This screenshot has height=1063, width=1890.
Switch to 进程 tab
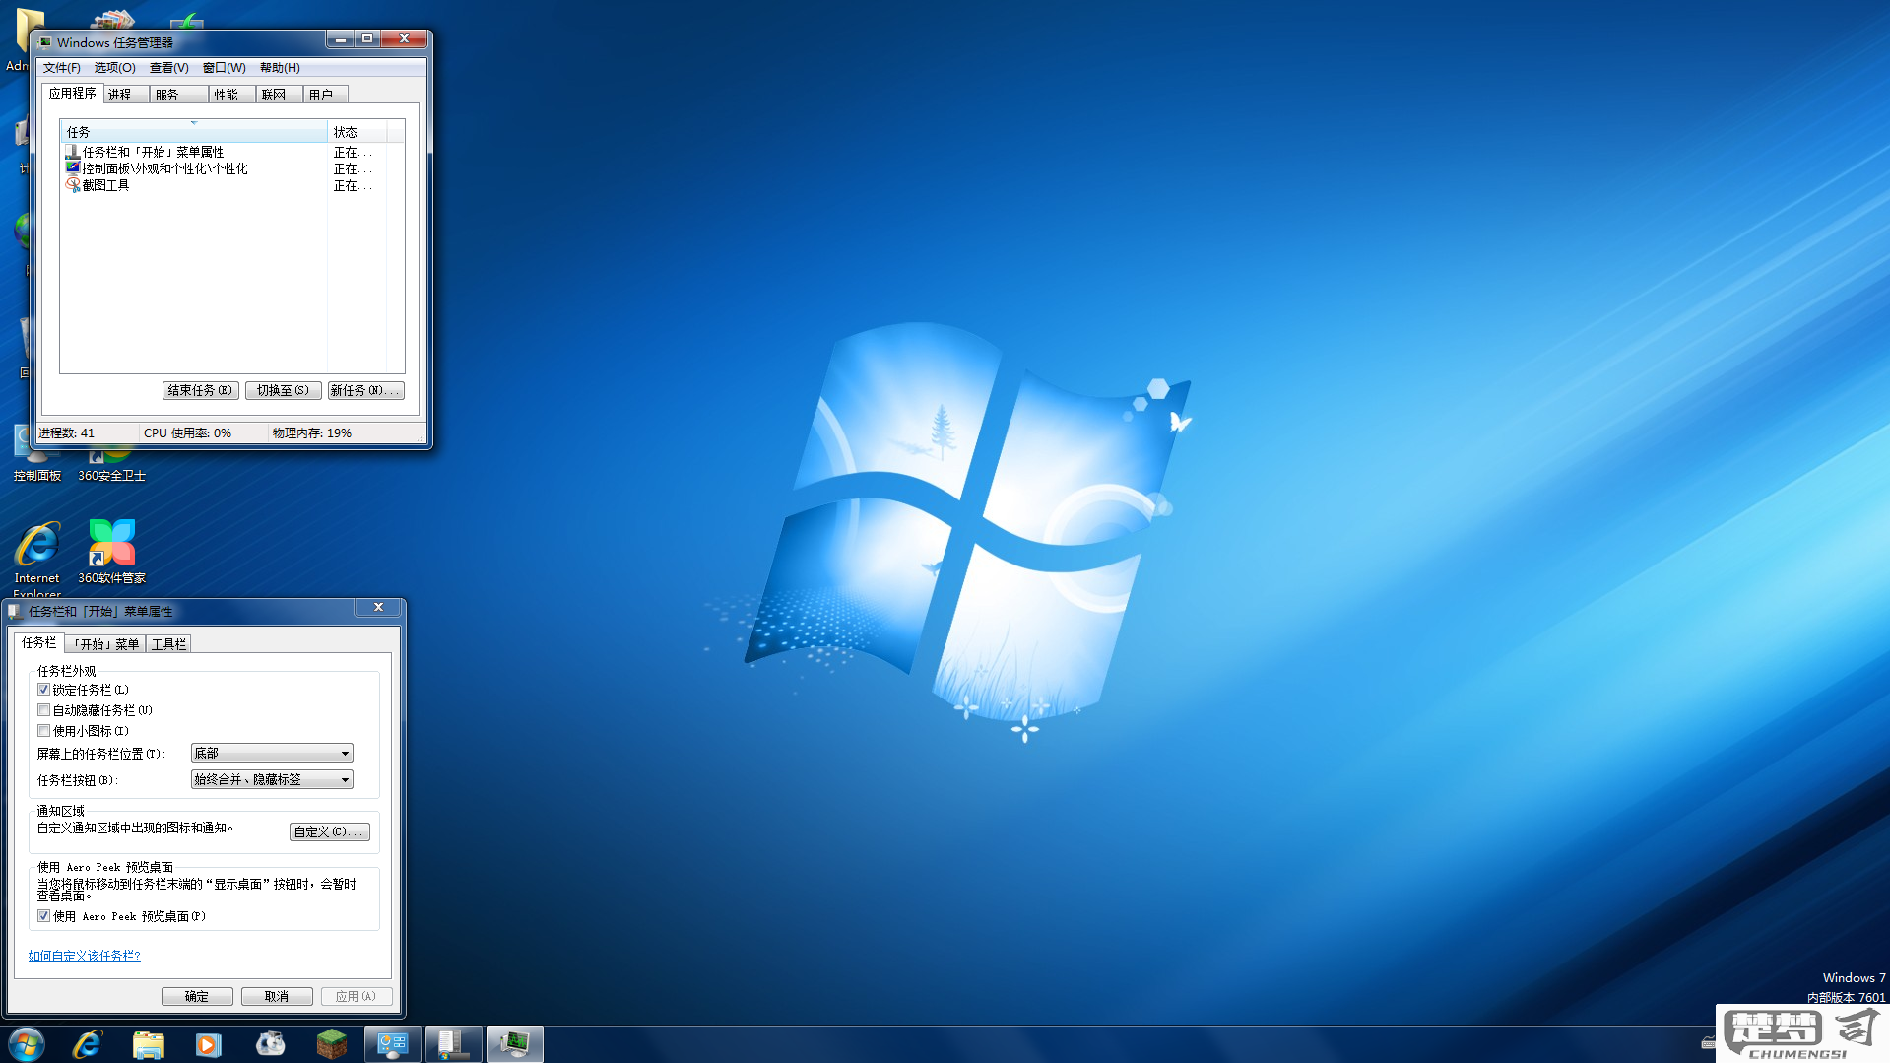coord(126,95)
